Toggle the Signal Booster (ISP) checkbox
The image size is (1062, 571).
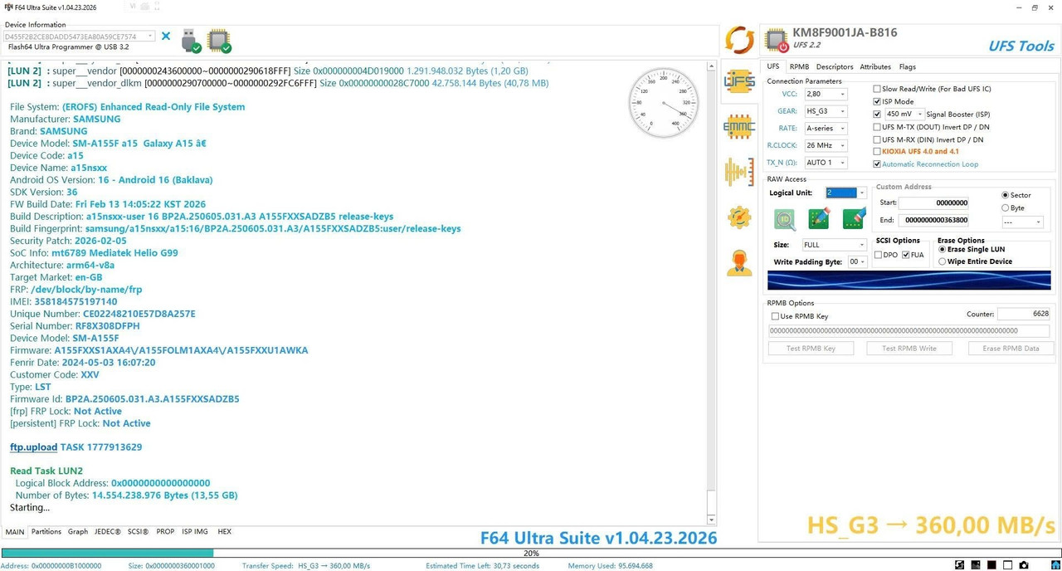(877, 114)
